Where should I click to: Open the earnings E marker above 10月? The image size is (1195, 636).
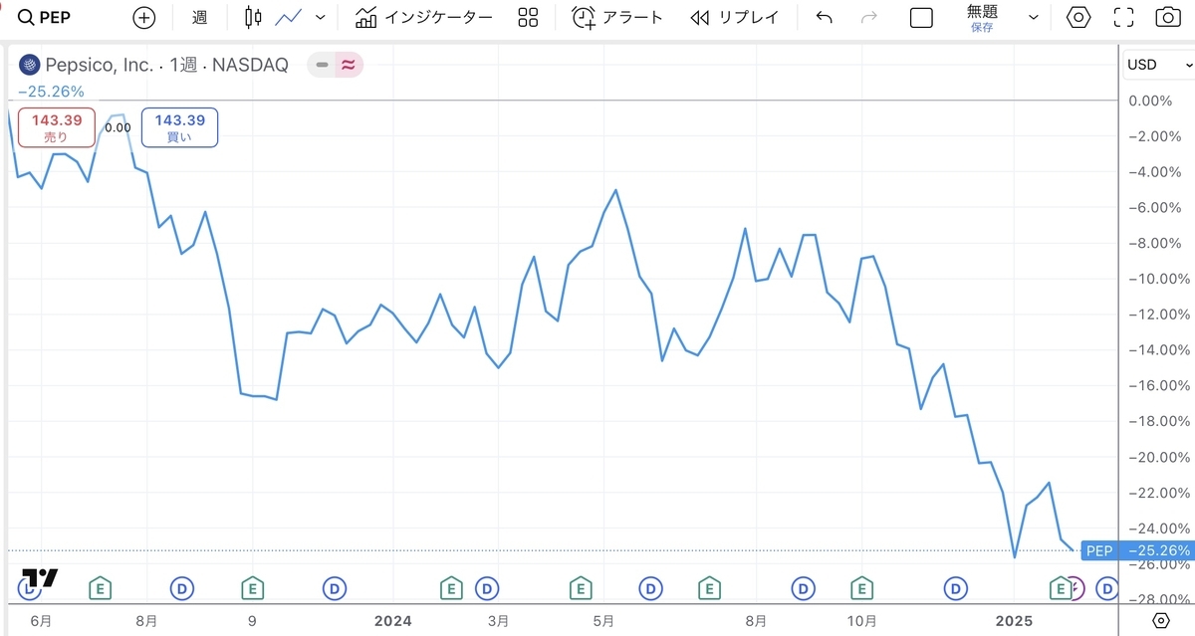coord(861,588)
